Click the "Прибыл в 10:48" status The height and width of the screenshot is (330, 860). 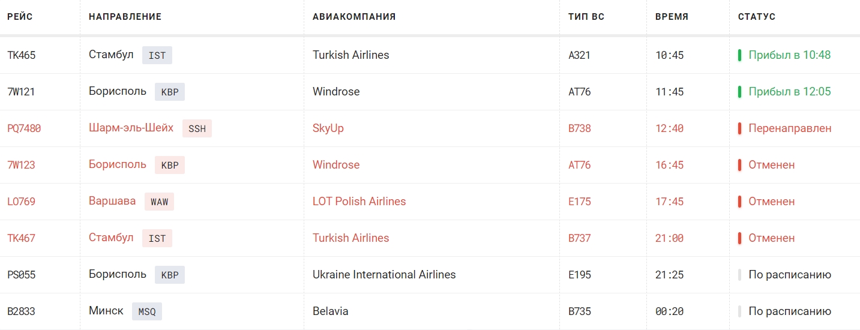pos(789,55)
